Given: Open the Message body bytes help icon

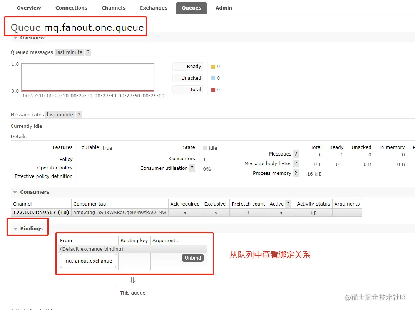Looking at the screenshot, I should coord(295,163).
